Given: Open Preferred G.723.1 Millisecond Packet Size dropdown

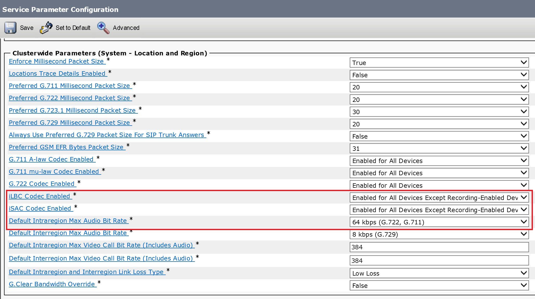Looking at the screenshot, I should tap(439, 112).
